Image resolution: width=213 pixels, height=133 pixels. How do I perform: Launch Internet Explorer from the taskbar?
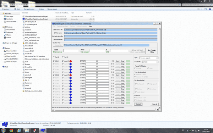[19, 131]
